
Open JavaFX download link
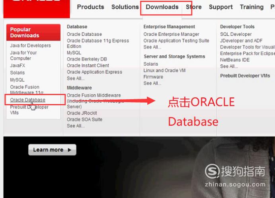18,66
